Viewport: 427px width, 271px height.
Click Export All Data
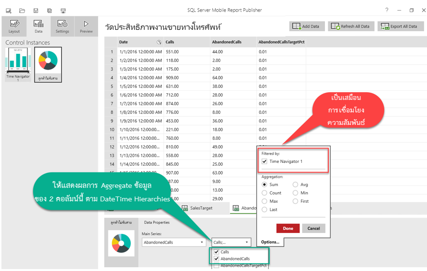coord(401,26)
